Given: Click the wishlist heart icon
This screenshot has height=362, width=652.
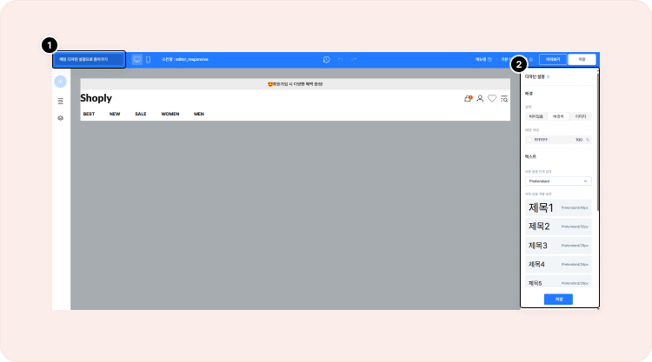Looking at the screenshot, I should click(x=492, y=99).
